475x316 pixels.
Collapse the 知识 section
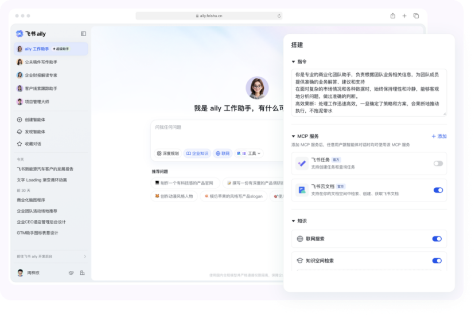pyautogui.click(x=293, y=221)
